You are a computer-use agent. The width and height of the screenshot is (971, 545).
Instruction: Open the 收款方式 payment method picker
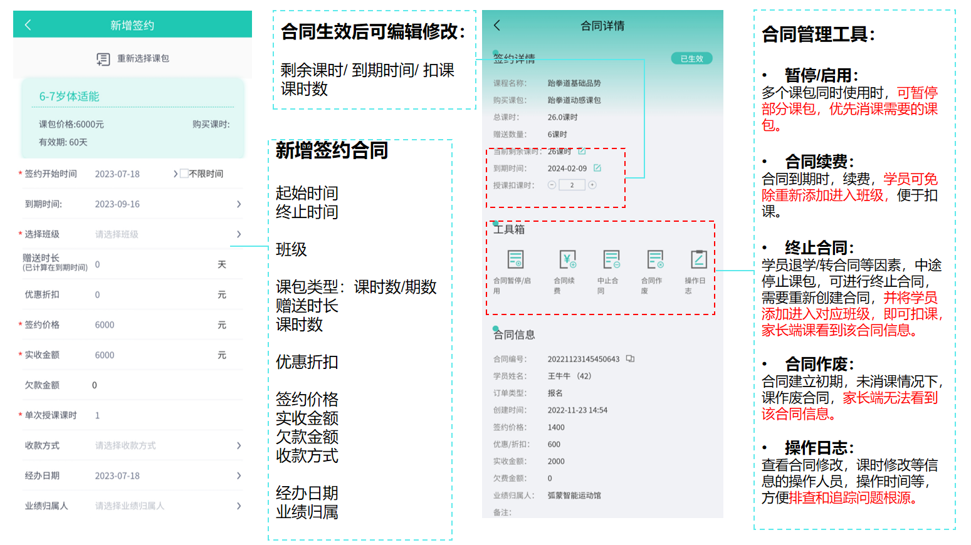238,445
